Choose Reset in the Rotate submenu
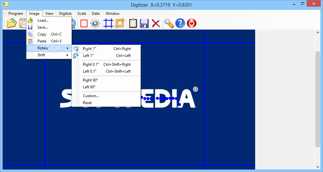The height and width of the screenshot is (172, 323). pos(106,103)
